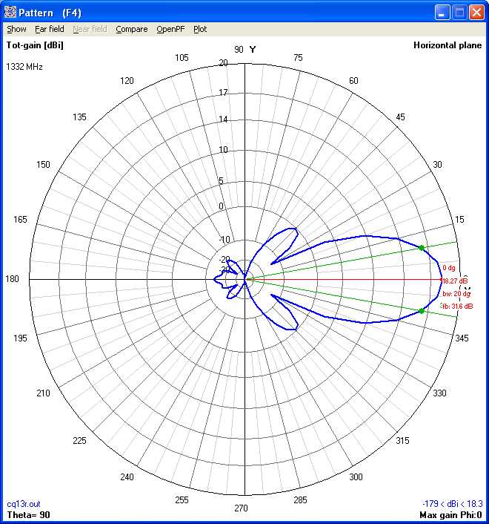This screenshot has width=489, height=524.
Task: Open the Plot menu
Action: click(200, 29)
